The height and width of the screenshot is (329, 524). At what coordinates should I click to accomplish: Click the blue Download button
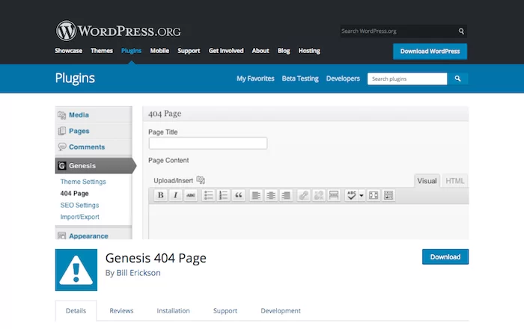(x=445, y=256)
